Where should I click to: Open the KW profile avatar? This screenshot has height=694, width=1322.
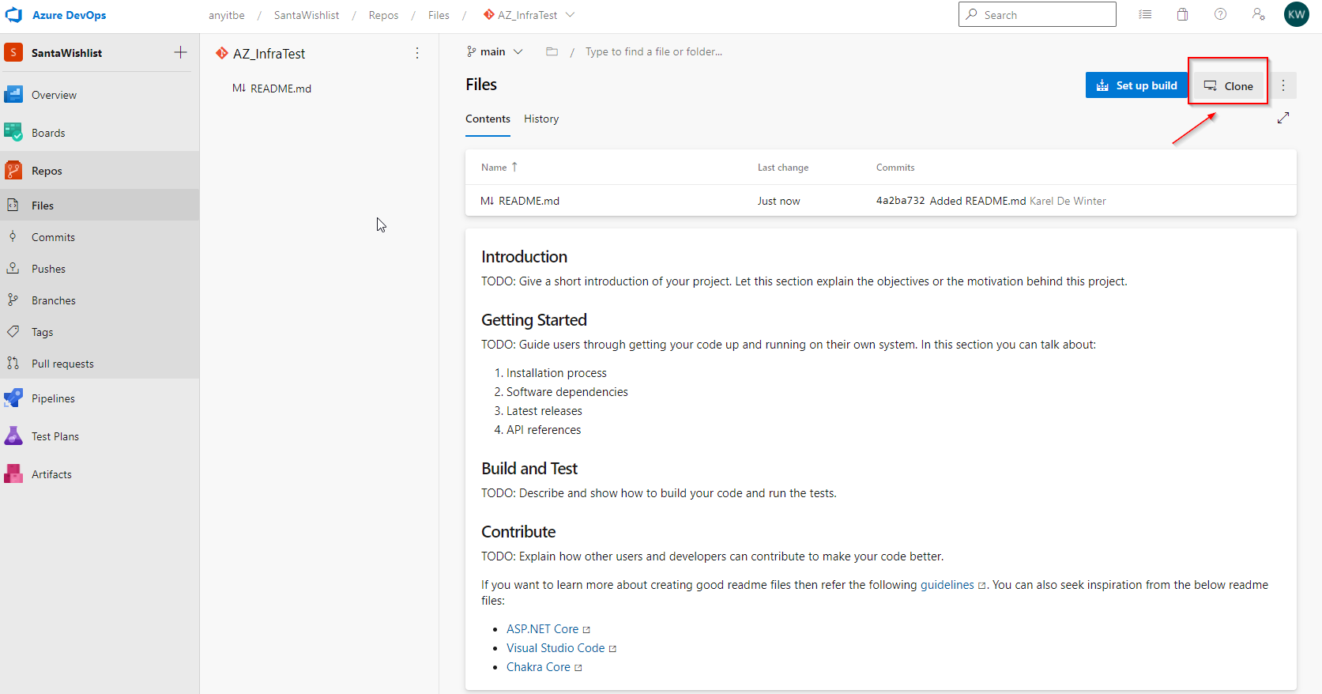pyautogui.click(x=1296, y=14)
